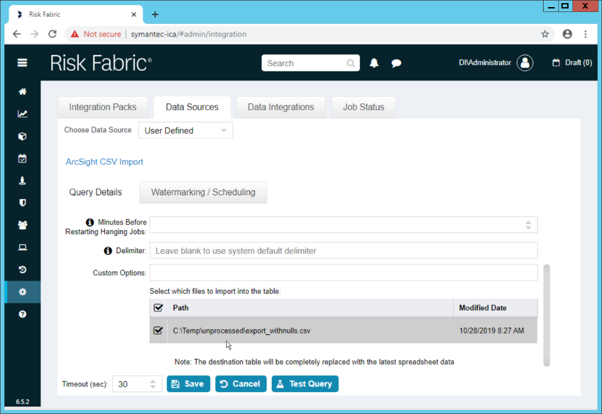
Task: Open the help question mark icon
Action: coord(22,314)
